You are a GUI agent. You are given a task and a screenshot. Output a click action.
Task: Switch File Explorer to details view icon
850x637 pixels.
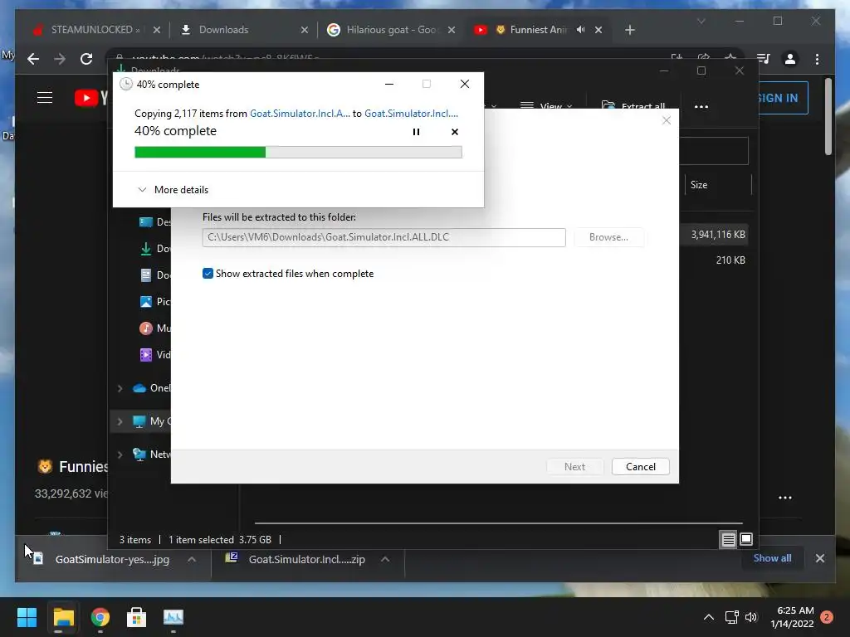728,539
